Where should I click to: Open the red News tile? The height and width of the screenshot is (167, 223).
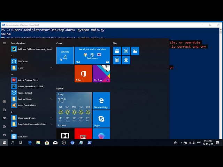click(83, 134)
